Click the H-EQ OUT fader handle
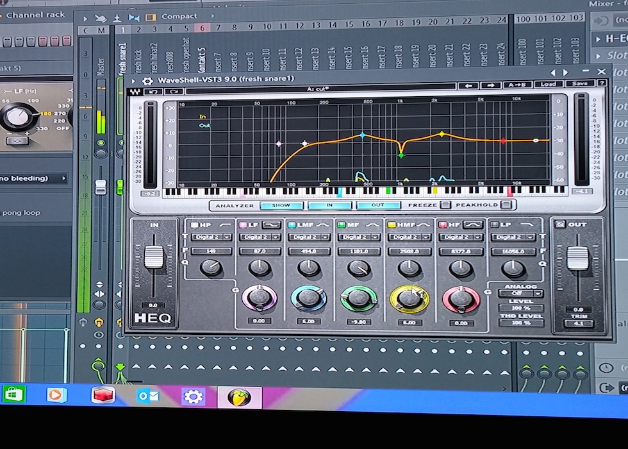 [577, 258]
